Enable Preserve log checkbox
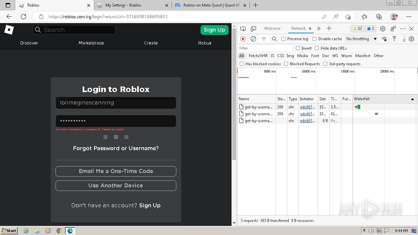Screen dimensions: 418x235 coord(283,39)
